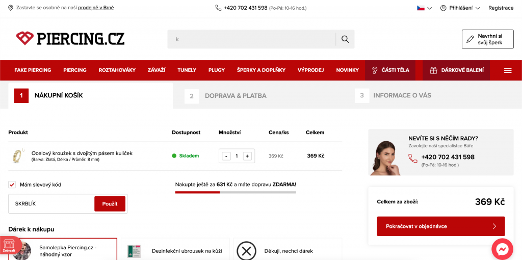Open the NOVINKY category

[x=348, y=70]
